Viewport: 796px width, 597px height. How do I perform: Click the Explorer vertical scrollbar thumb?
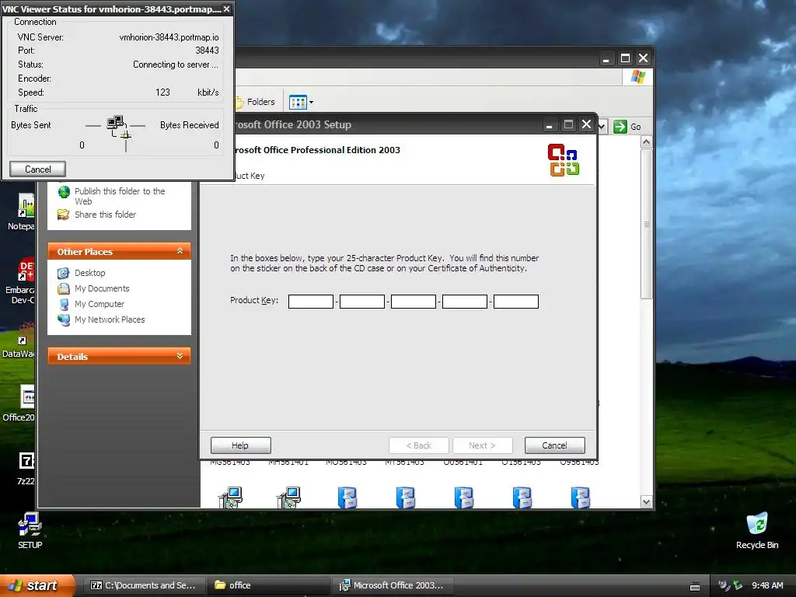click(x=646, y=224)
